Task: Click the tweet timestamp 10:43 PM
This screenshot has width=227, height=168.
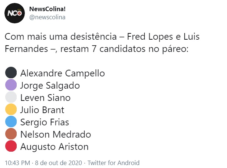Action: (x=17, y=162)
